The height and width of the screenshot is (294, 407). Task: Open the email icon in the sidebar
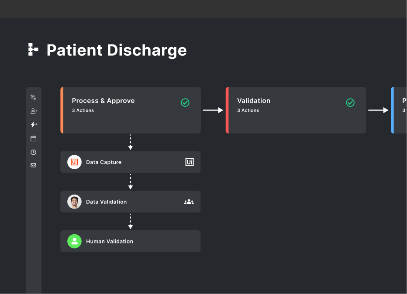(x=34, y=165)
